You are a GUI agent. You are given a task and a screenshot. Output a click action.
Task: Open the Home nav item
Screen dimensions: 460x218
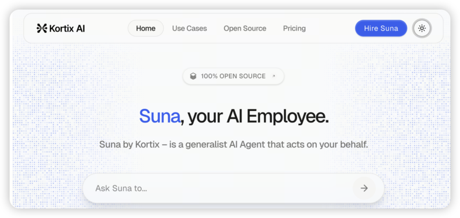click(x=146, y=28)
